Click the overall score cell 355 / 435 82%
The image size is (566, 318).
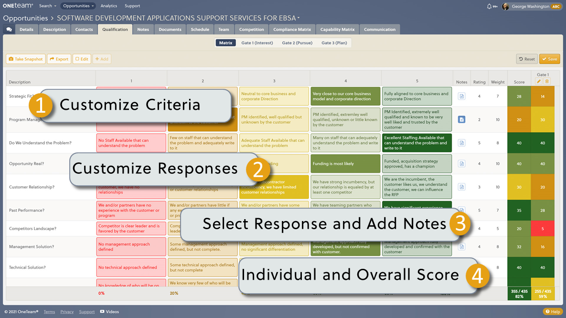pyautogui.click(x=519, y=294)
